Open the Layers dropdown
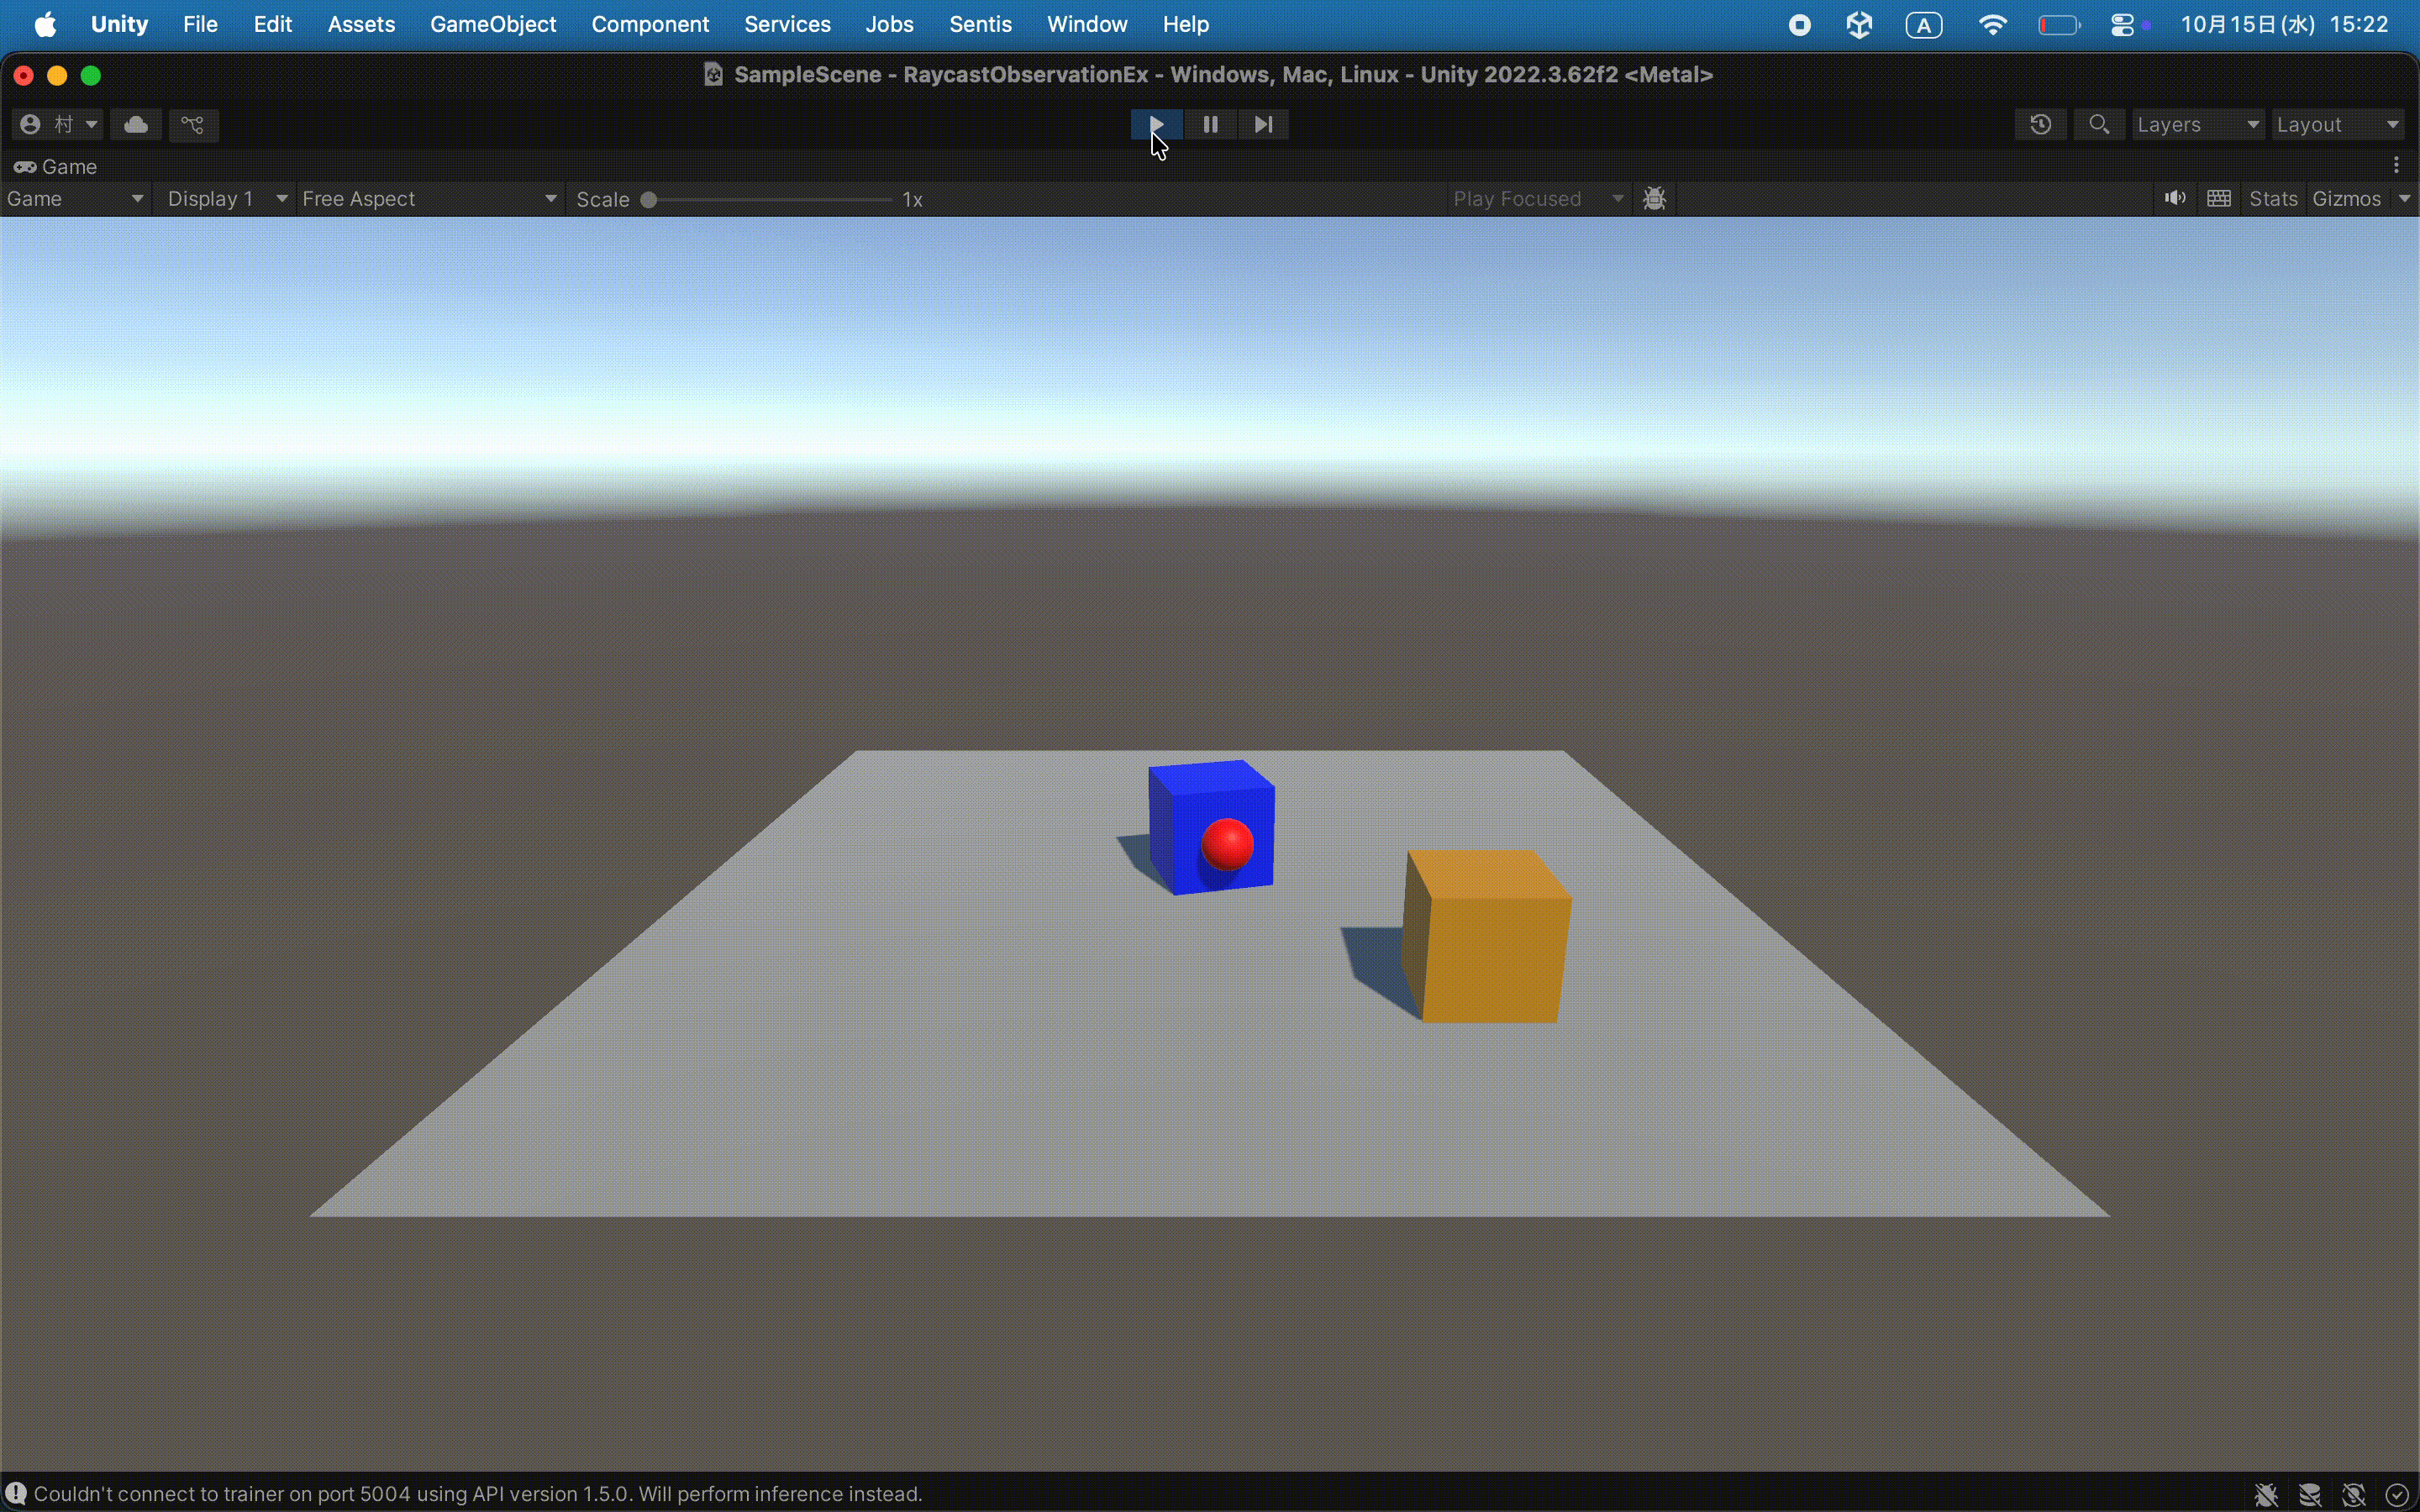The height and width of the screenshot is (1512, 2420). [2197, 124]
